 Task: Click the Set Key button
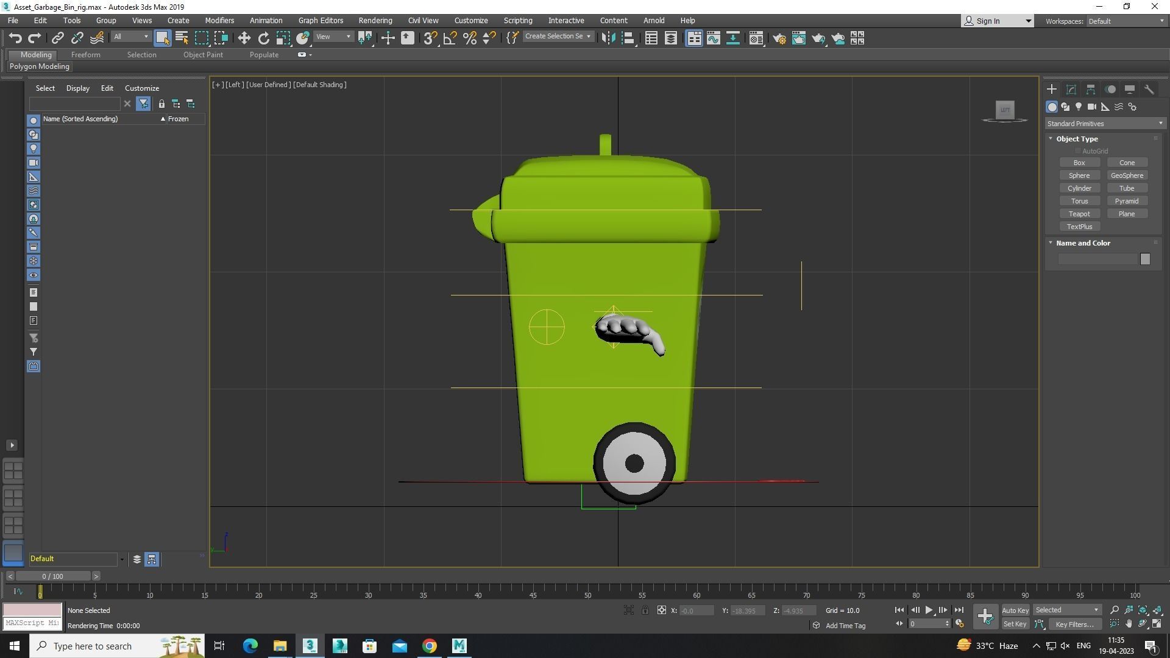point(1015,624)
